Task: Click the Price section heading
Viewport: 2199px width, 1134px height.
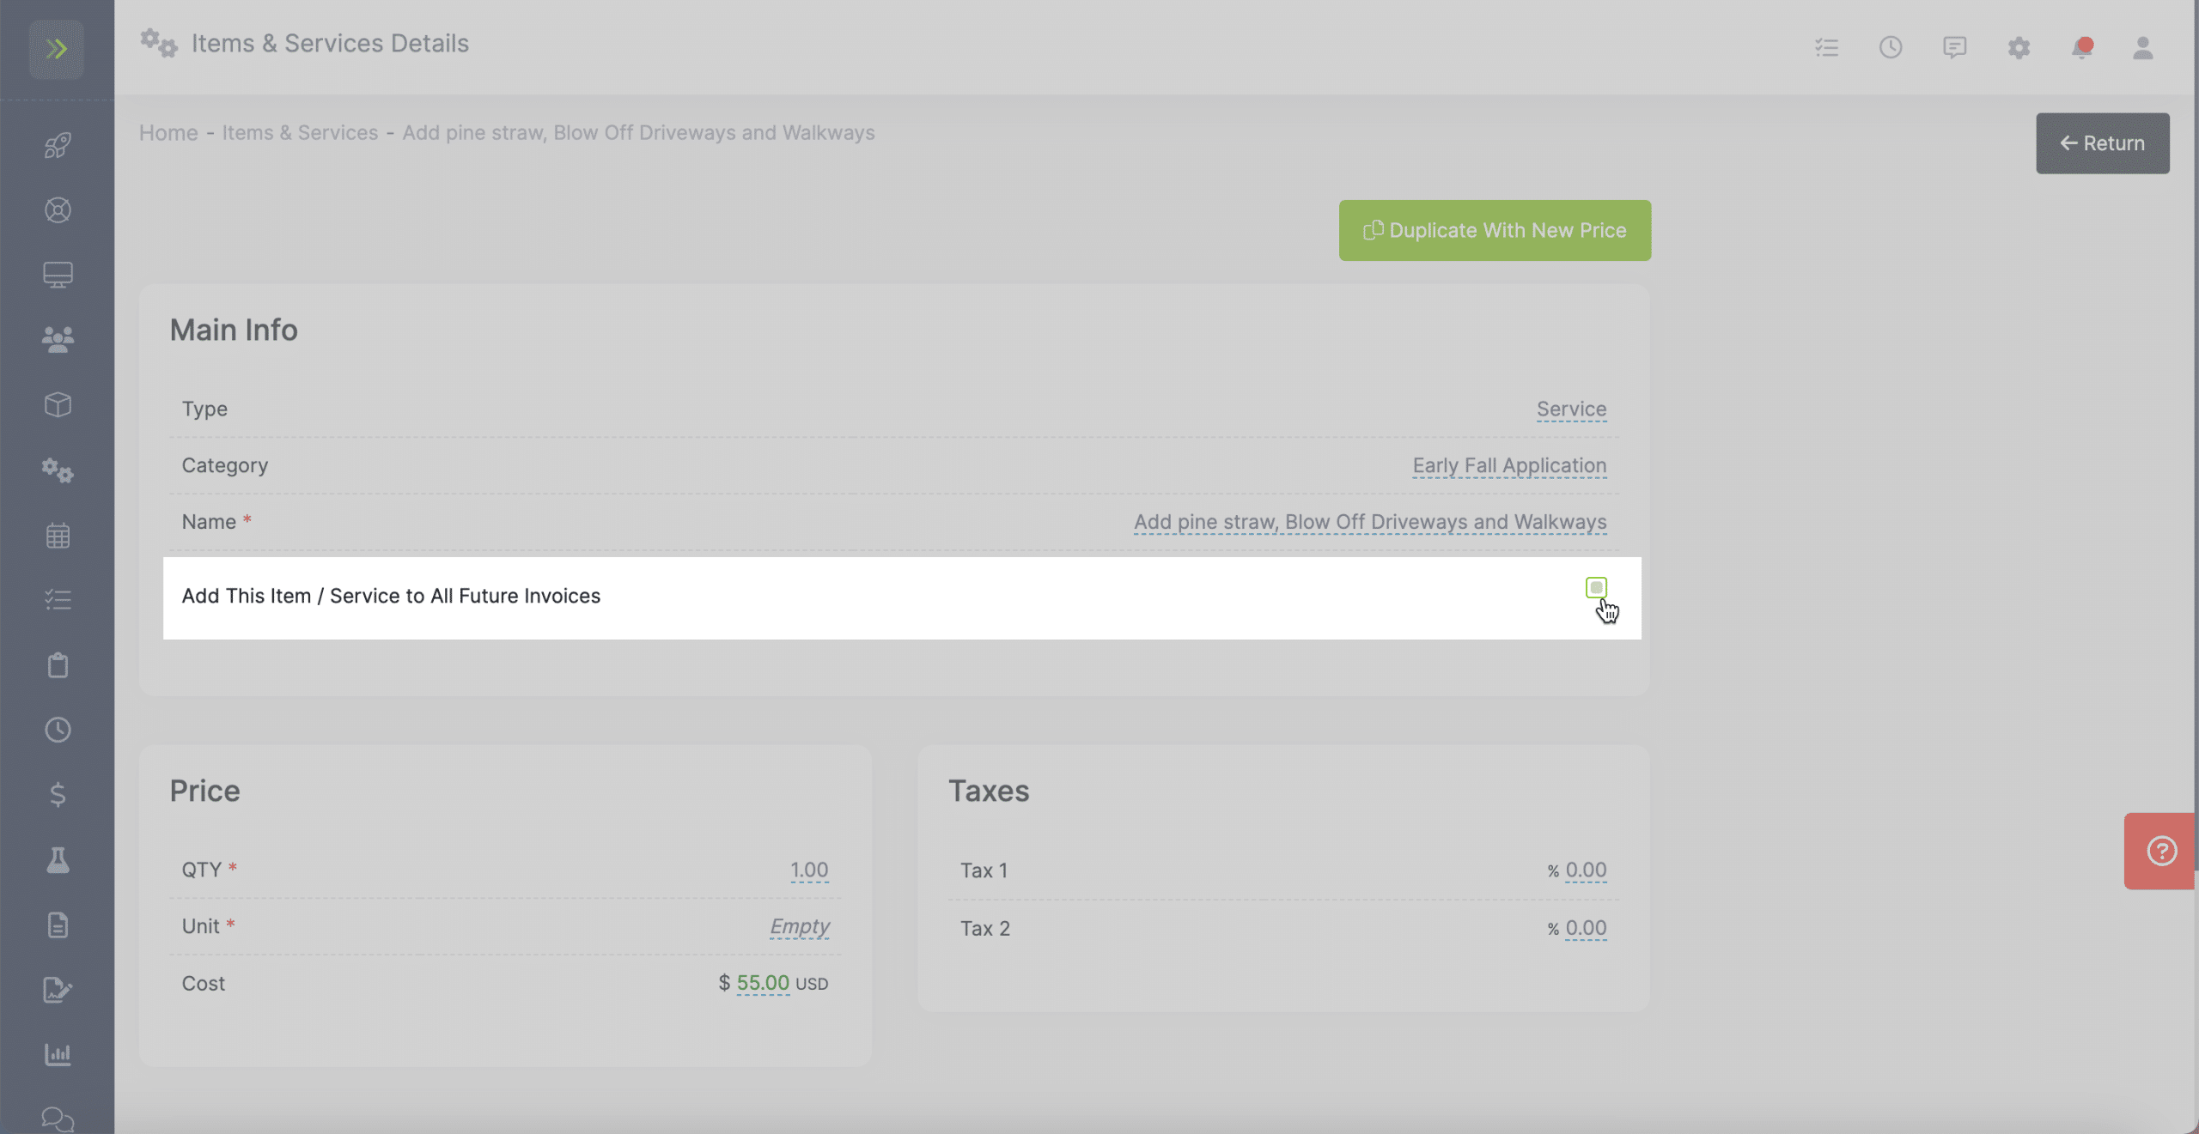Action: pyautogui.click(x=204, y=791)
